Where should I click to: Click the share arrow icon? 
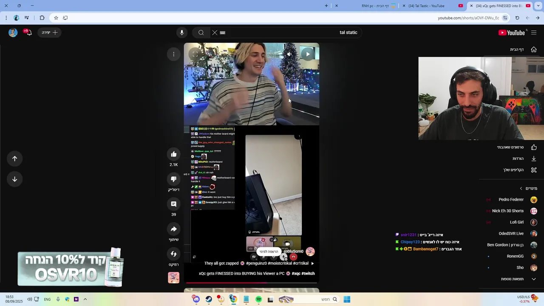(173, 229)
